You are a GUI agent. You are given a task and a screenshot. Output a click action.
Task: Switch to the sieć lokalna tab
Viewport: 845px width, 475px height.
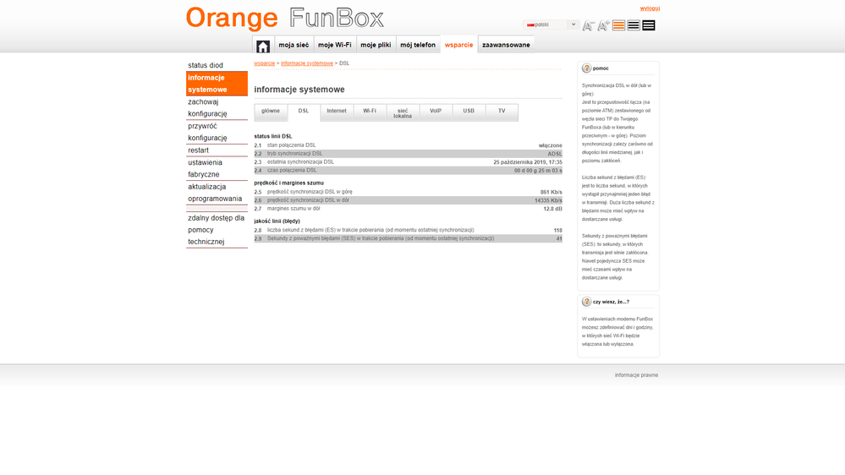tap(403, 113)
